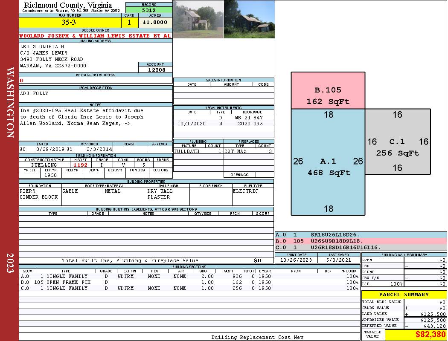The width and height of the screenshot is (448, 341).
Task: Select the A.0 sketch legend row
Action: point(361,235)
